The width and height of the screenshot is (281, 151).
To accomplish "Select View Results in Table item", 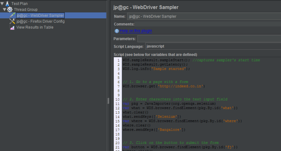I will [35, 27].
